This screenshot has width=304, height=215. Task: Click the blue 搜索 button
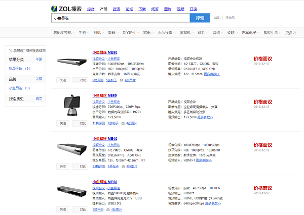[x=200, y=18]
